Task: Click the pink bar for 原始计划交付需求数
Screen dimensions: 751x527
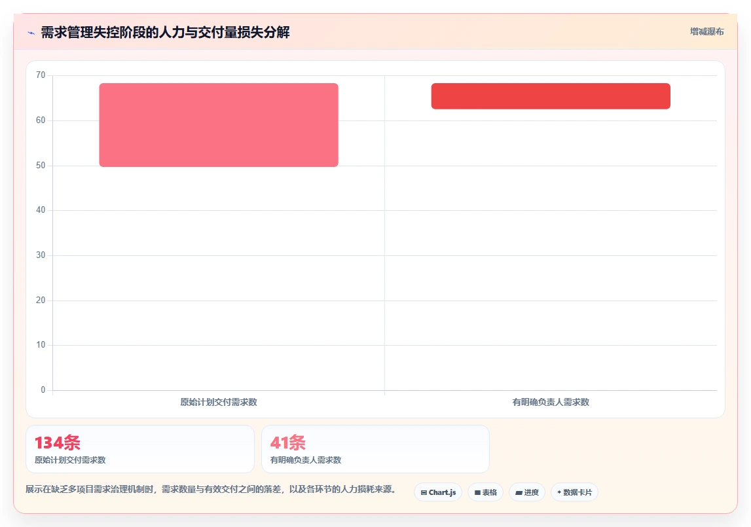Action: click(219, 125)
